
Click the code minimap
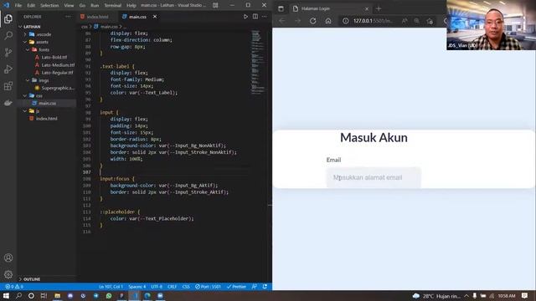[x=258, y=62]
